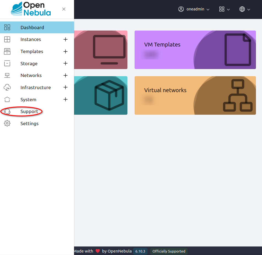Image resolution: width=262 pixels, height=255 pixels.
Task: Click the network diagram icon on Virtual networks
Action: [x=238, y=95]
